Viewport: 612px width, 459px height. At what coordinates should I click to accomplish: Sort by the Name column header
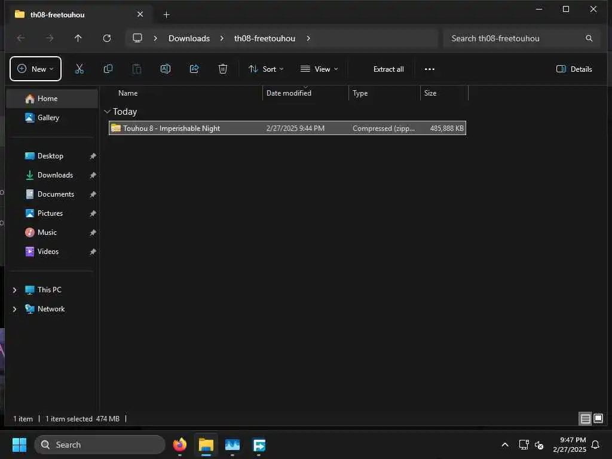click(x=185, y=93)
